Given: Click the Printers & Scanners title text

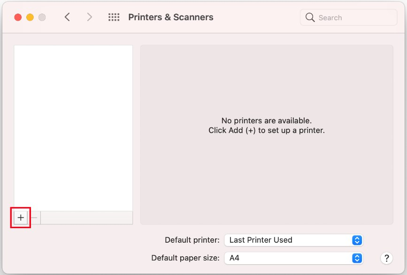Looking at the screenshot, I should pos(171,17).
